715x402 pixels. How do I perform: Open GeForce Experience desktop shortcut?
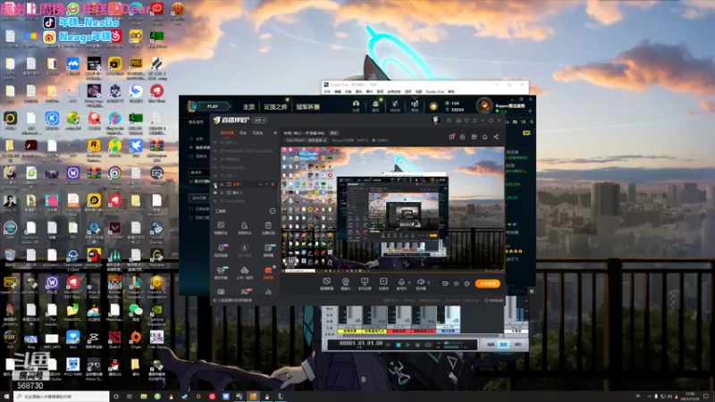pos(156,312)
